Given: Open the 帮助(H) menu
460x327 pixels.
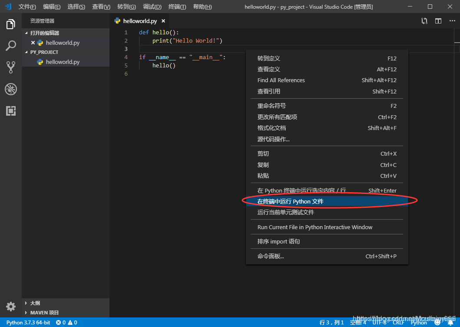Looking at the screenshot, I should [202, 7].
